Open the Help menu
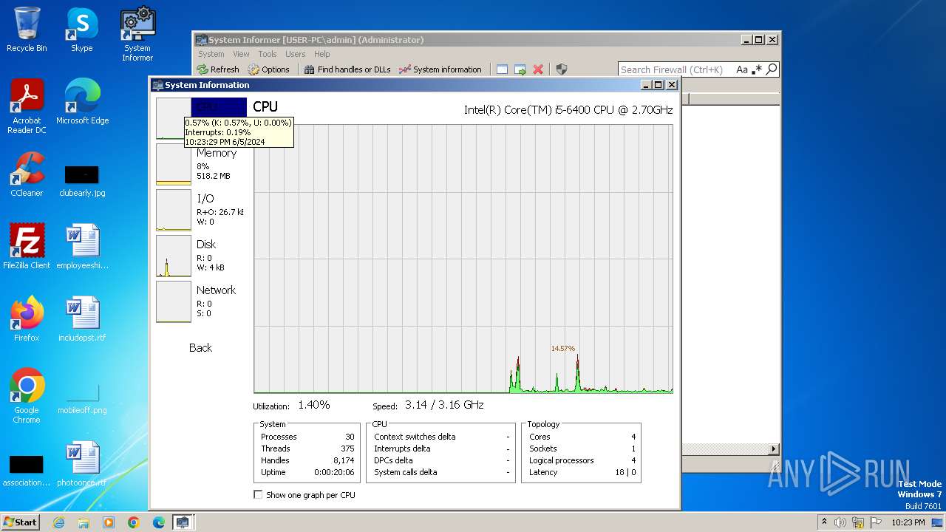Viewport: 946px width, 532px height. (321, 54)
